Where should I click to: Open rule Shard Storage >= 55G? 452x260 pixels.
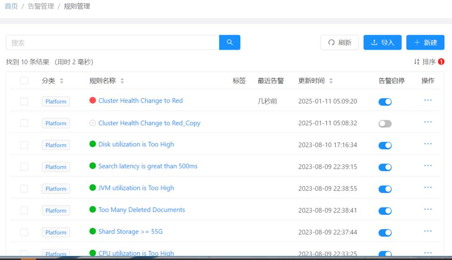[x=130, y=232]
